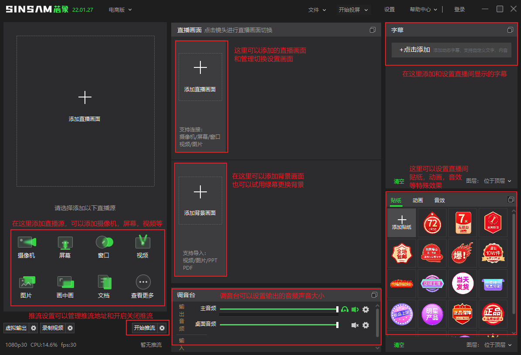Open the 电商版 edition dropdown
Image resolution: width=521 pixels, height=355 pixels.
[120, 10]
